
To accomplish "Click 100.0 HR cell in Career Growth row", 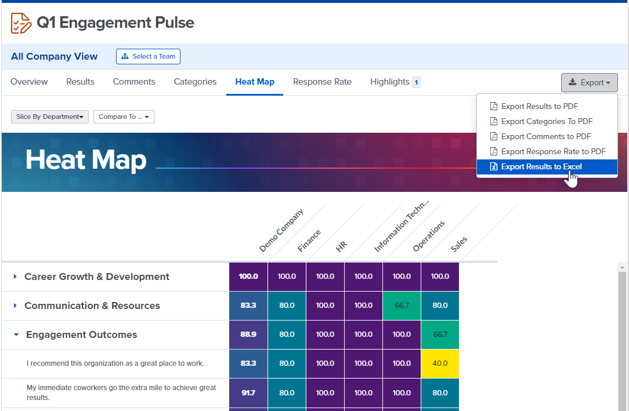I will (x=325, y=277).
